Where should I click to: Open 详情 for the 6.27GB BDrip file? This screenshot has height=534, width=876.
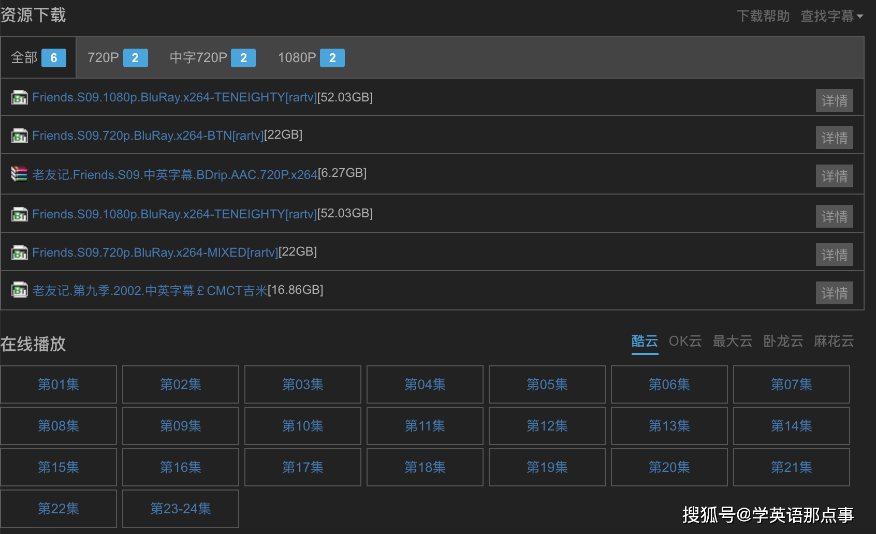tap(834, 176)
